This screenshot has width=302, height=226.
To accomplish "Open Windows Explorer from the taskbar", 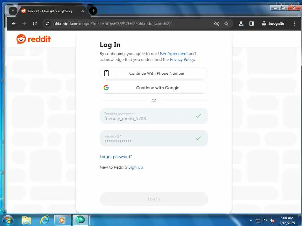I will (x=26, y=220).
